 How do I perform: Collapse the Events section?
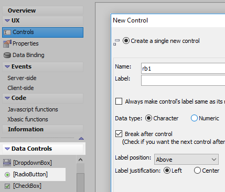pos(7,66)
